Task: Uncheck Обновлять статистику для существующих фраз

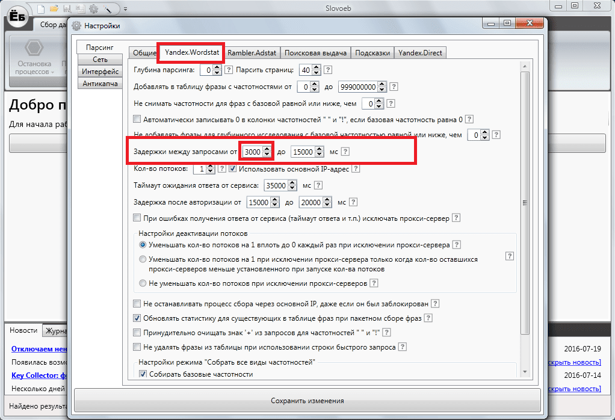Action: coord(137,318)
